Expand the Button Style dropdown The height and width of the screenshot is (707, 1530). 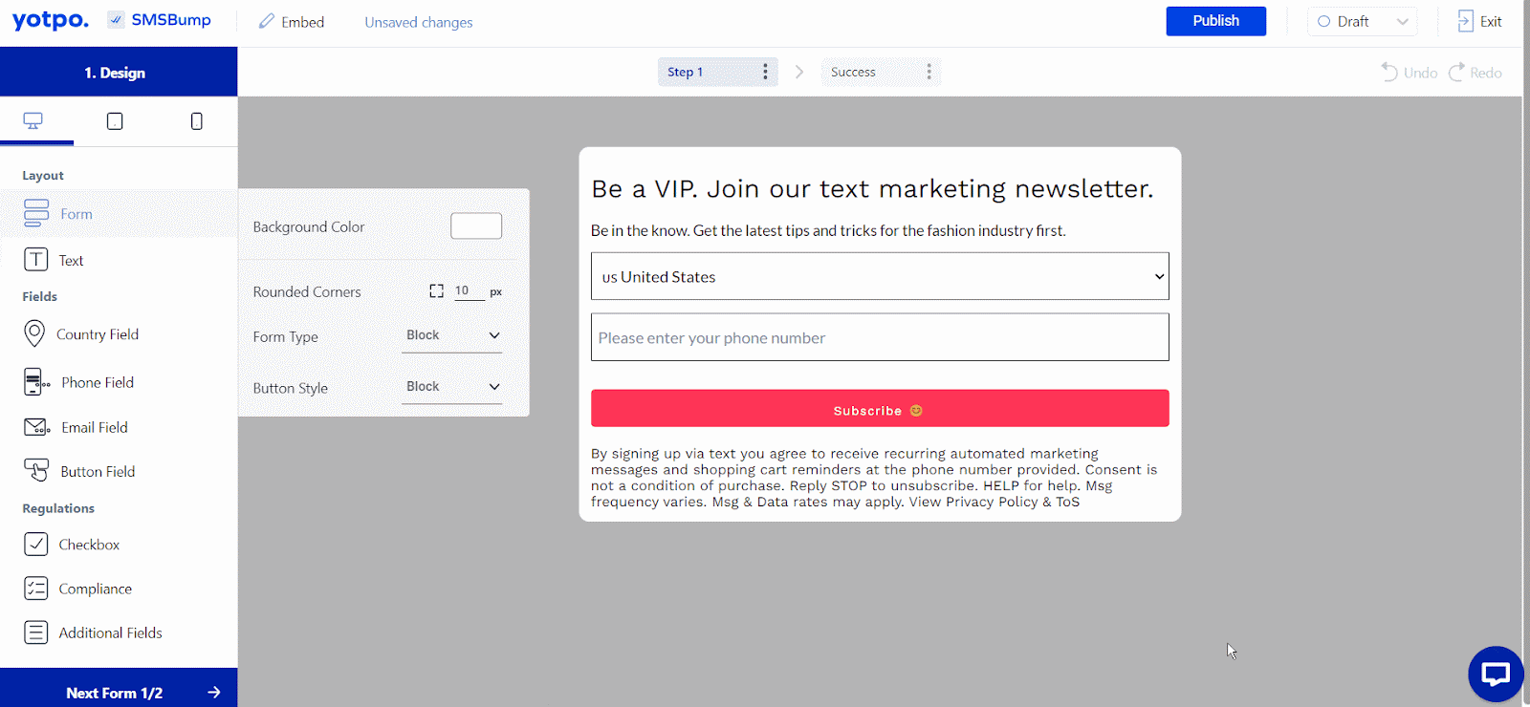[451, 387]
